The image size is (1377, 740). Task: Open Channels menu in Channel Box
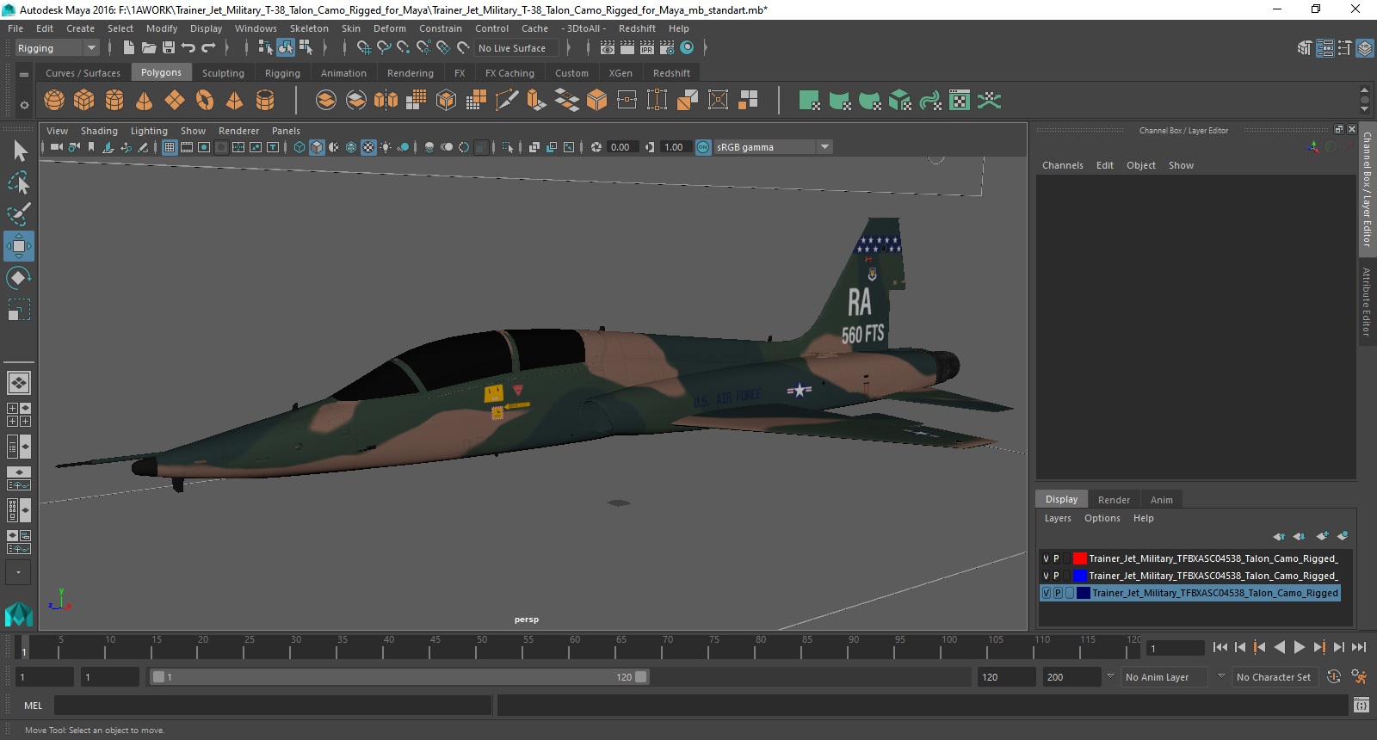pyautogui.click(x=1063, y=165)
